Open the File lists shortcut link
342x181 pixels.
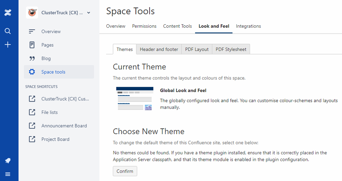tap(50, 112)
